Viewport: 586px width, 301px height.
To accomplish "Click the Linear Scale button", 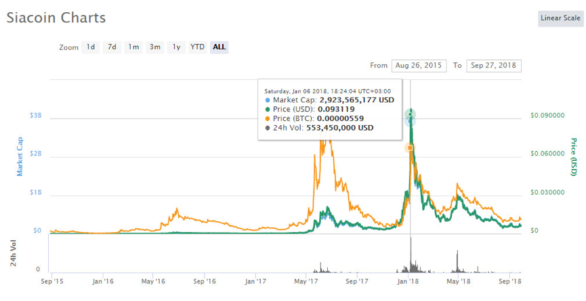I will point(560,18).
